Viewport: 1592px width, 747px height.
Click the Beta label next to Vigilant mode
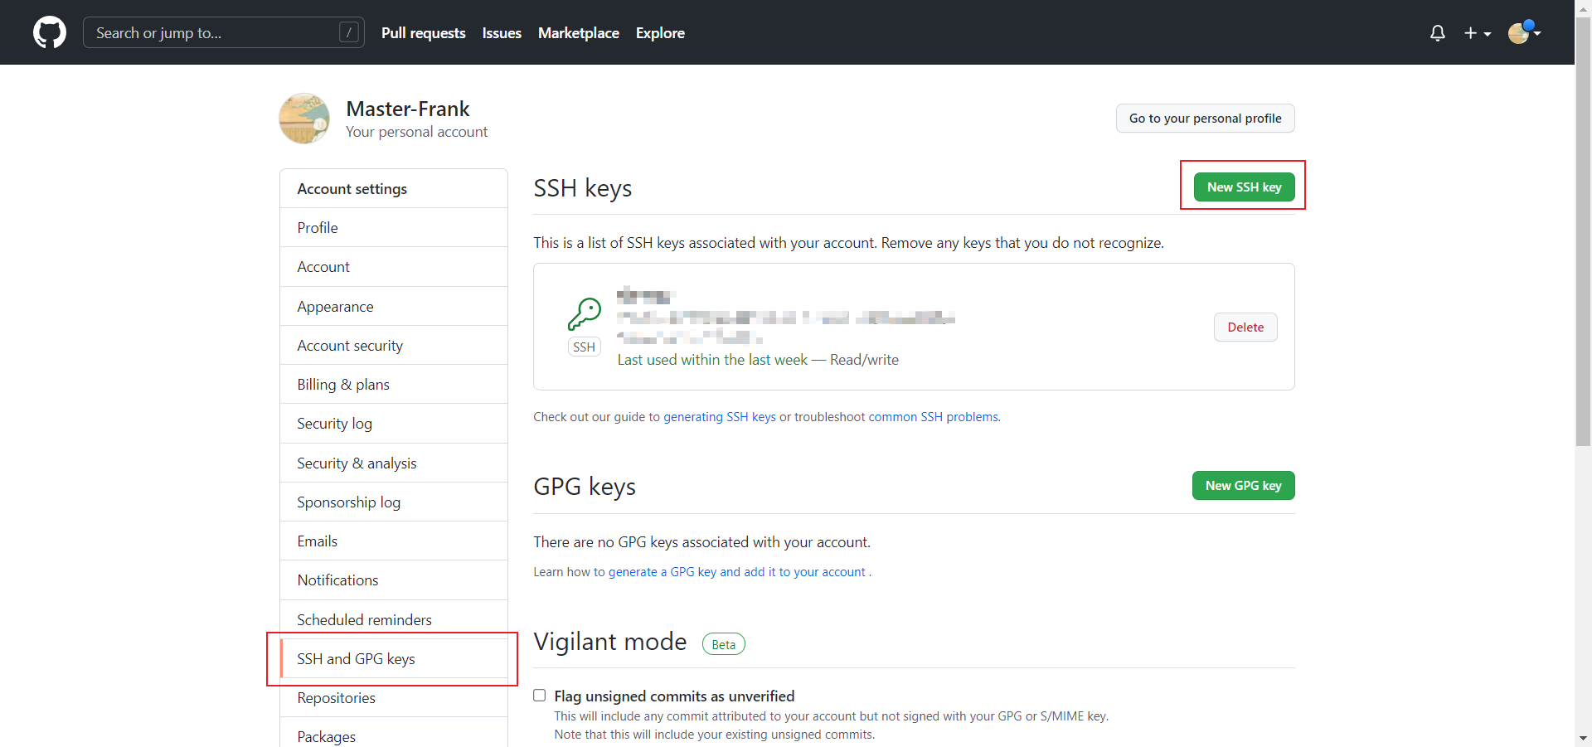[724, 644]
